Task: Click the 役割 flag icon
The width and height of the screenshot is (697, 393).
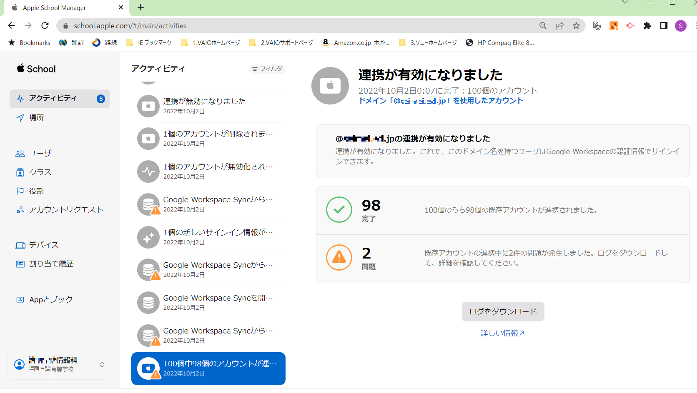Action: (x=20, y=191)
